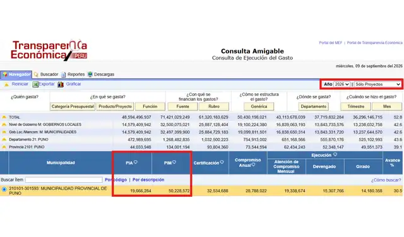Click the Reportes document icon
404x237 pixels.
pos(63,74)
